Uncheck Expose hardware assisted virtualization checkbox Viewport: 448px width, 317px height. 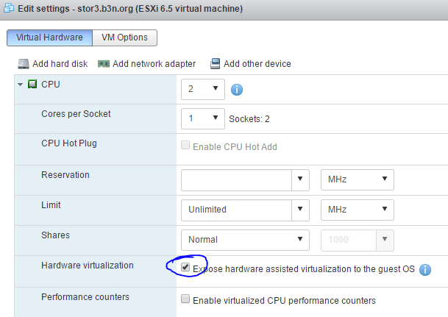[x=185, y=267]
